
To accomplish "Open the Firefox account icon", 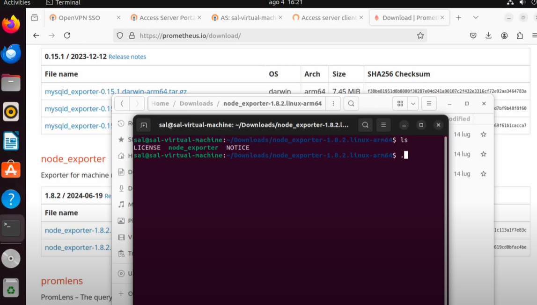I will coord(504,35).
